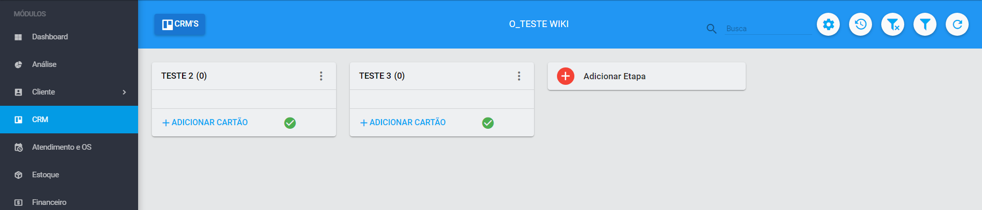Refresh the board with the reload icon
Screen dimensions: 982x210
coord(957,24)
